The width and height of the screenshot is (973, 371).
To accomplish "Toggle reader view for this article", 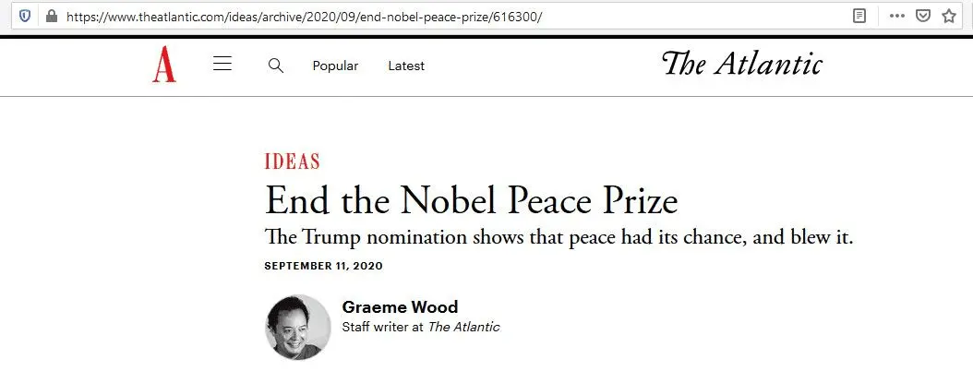I will pyautogui.click(x=859, y=16).
